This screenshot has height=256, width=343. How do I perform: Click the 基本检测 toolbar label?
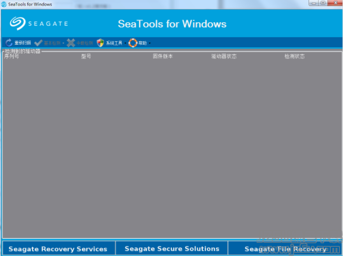pyautogui.click(x=52, y=43)
